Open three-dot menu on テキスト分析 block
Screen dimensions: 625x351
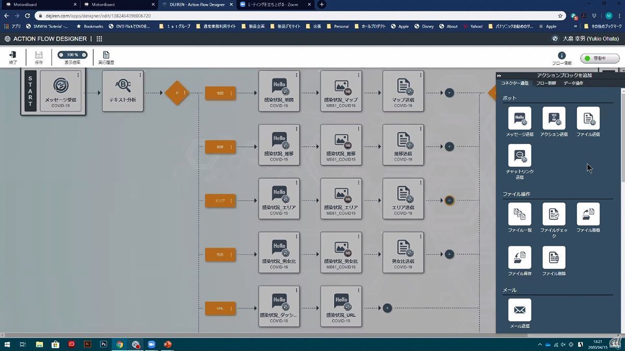(x=140, y=75)
